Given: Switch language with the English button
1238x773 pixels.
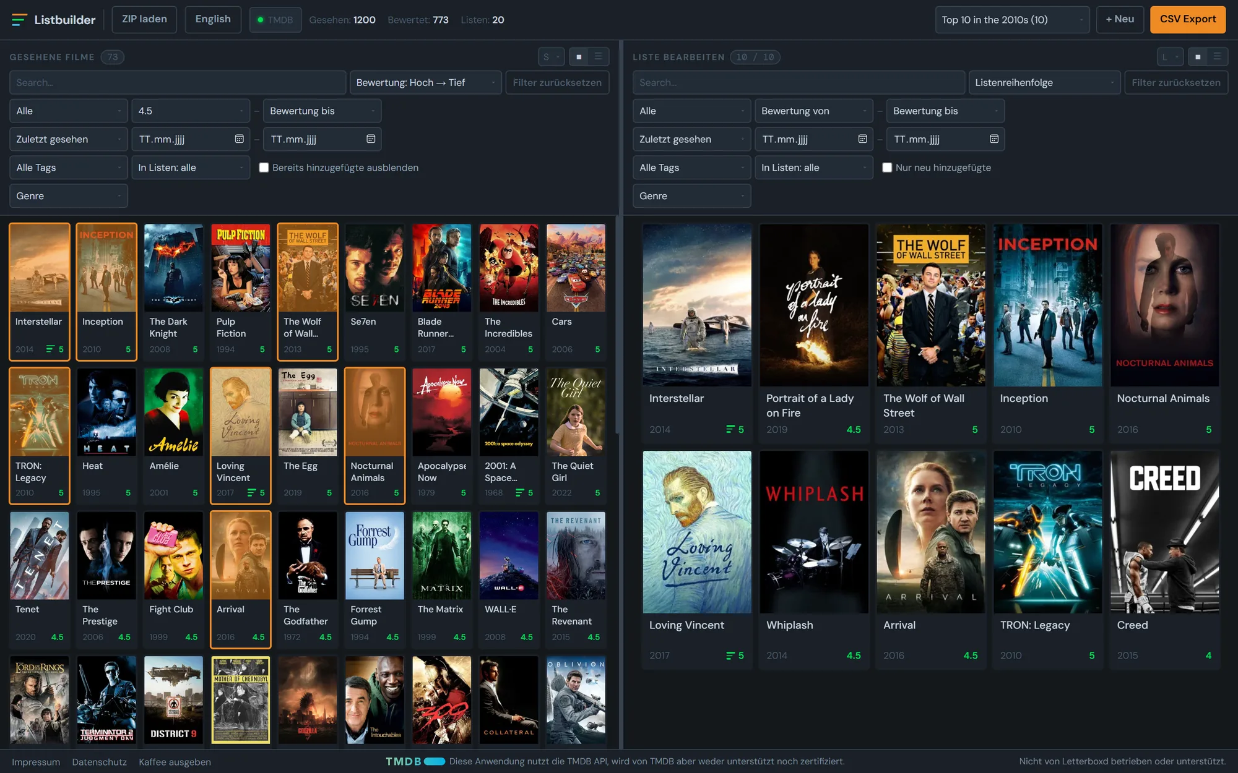Looking at the screenshot, I should [213, 20].
